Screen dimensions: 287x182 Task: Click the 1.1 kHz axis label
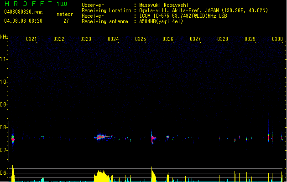4,59
